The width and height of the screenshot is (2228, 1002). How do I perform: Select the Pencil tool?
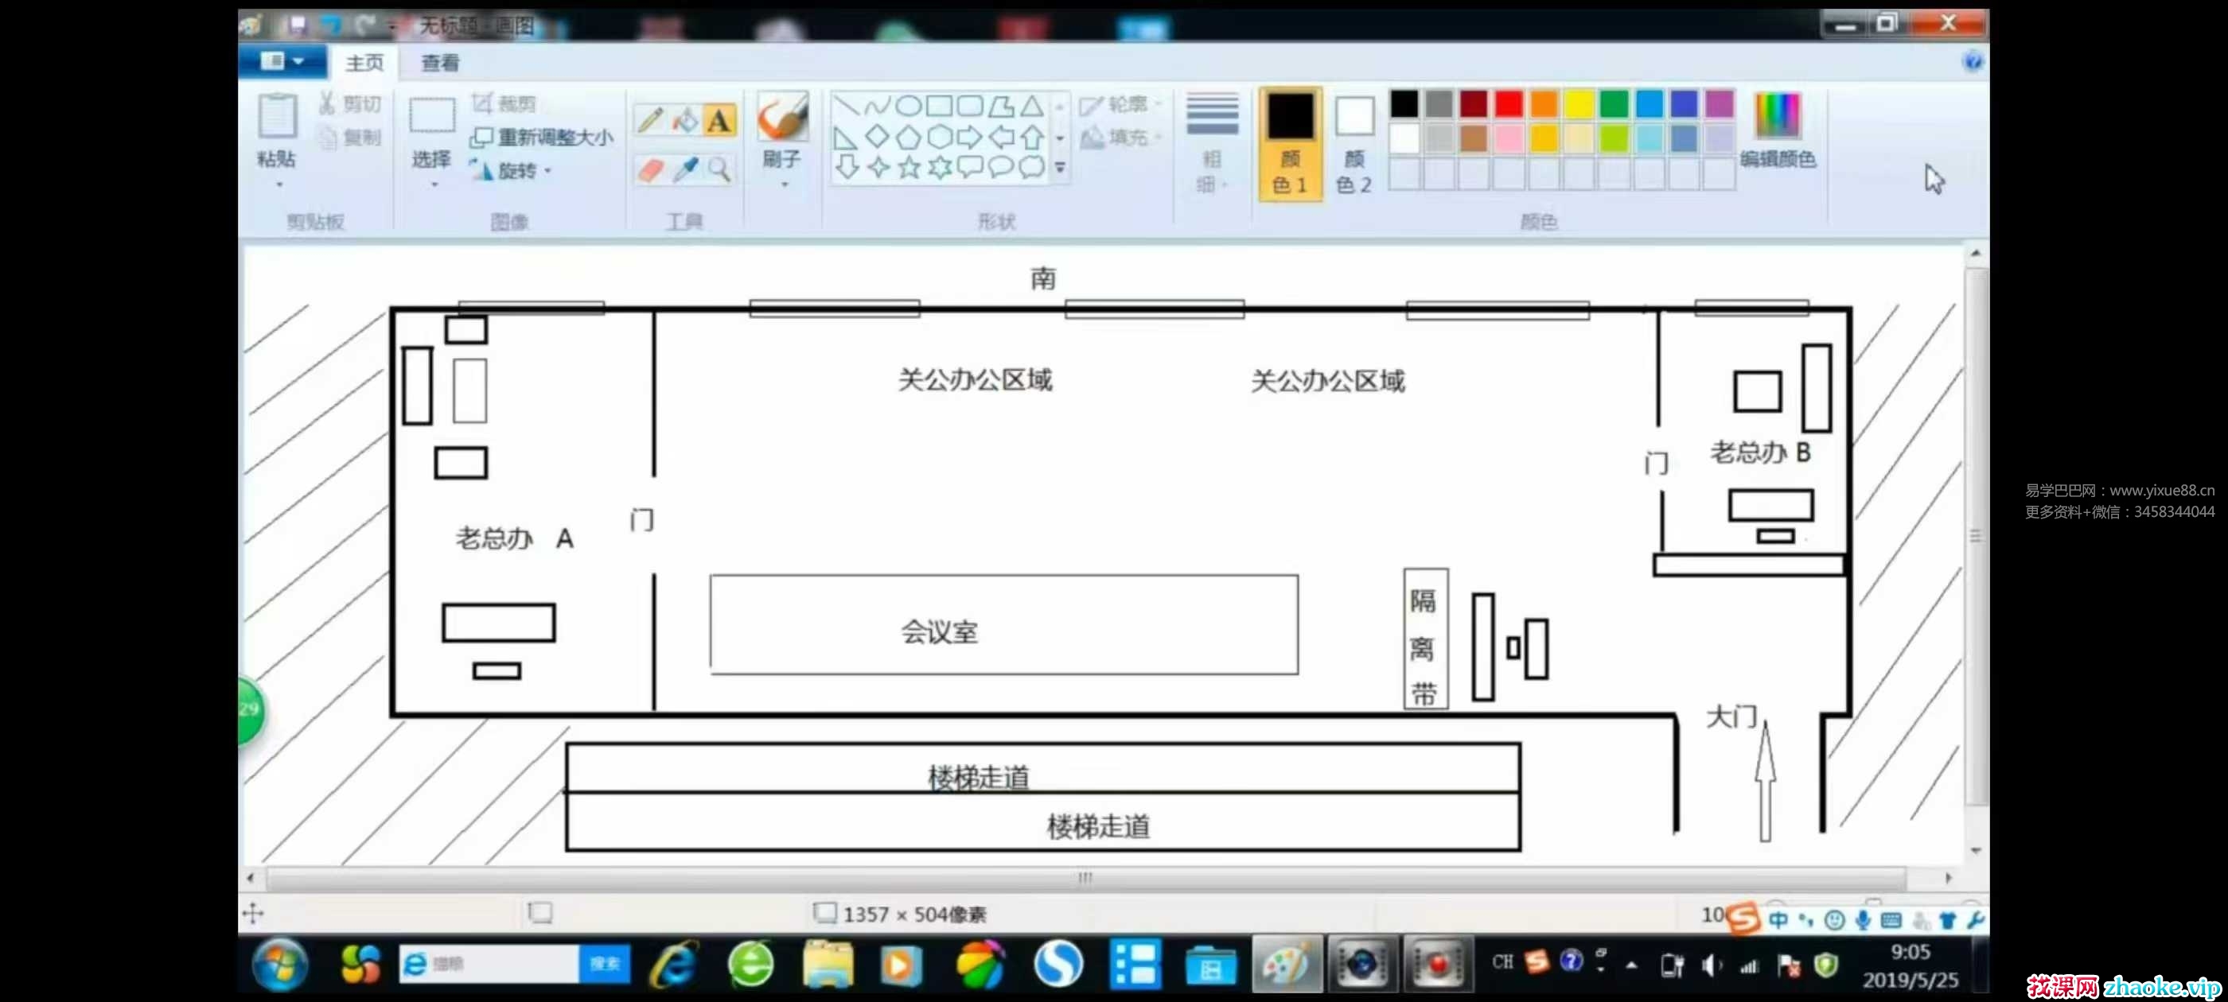coord(649,120)
